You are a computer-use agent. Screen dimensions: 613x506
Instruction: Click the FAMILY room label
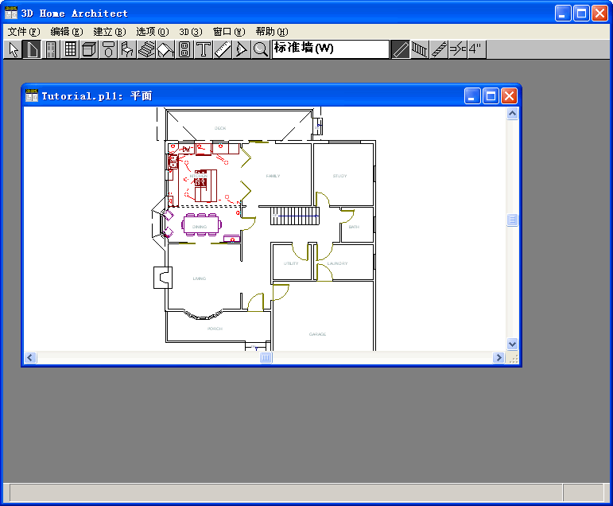point(273,176)
